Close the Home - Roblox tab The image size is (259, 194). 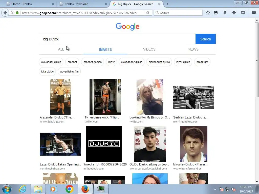pyautogui.click(x=53, y=4)
